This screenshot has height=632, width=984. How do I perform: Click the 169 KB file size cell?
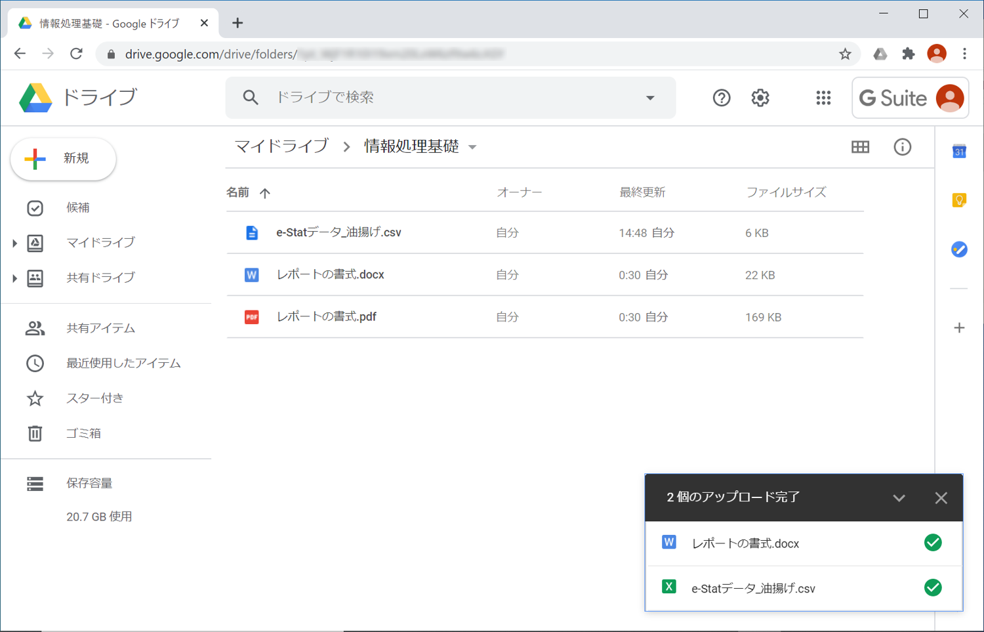(x=763, y=318)
